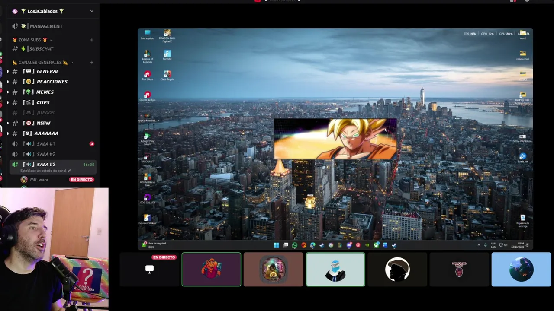Open Sony PlayStation desktop shortcut
Image resolution: width=554 pixels, height=311 pixels.
tap(523, 138)
